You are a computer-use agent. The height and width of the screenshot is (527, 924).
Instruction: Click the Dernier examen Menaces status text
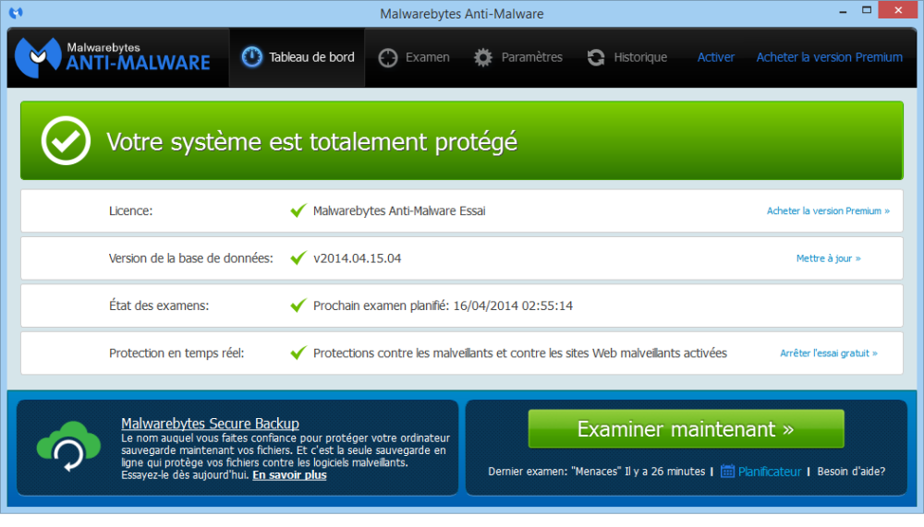tap(596, 472)
